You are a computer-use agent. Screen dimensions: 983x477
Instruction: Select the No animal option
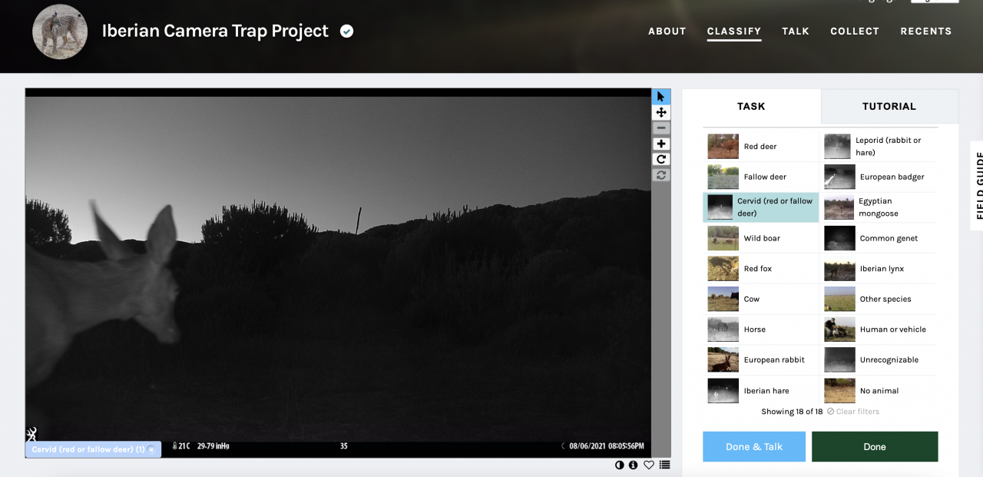(x=879, y=391)
